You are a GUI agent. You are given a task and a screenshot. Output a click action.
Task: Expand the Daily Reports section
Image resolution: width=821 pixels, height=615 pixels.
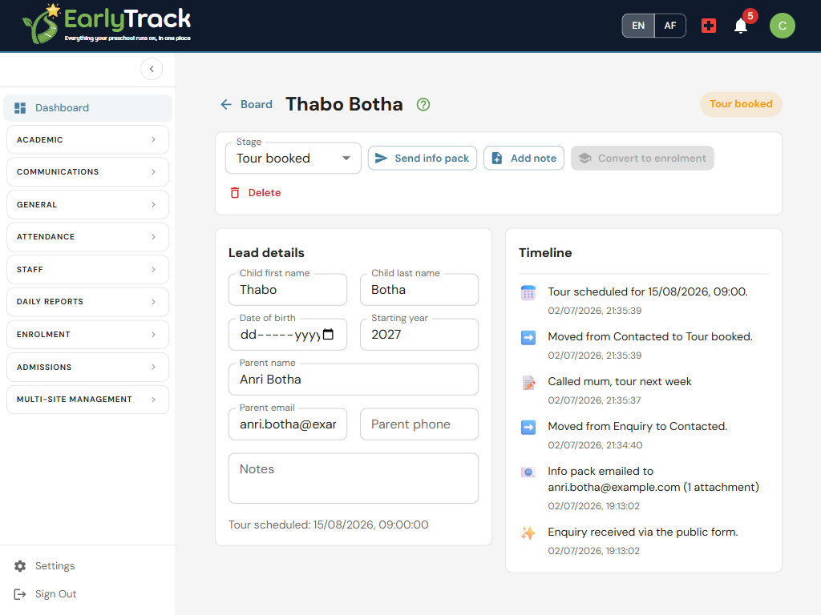pos(87,302)
